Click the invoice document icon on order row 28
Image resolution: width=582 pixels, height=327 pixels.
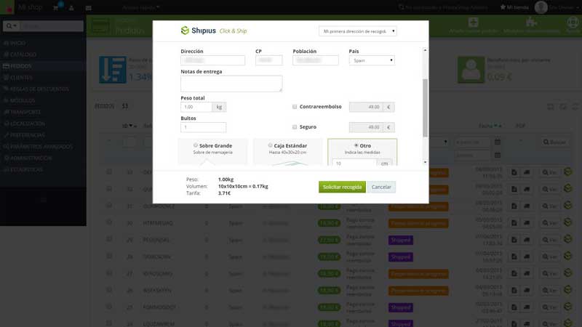pos(514,257)
